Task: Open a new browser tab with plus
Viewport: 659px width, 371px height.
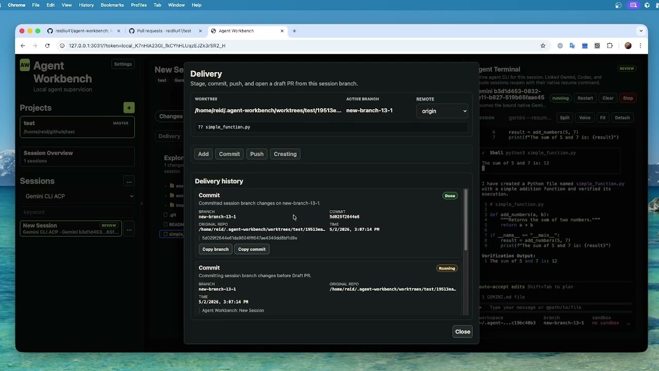Action: pyautogui.click(x=294, y=31)
